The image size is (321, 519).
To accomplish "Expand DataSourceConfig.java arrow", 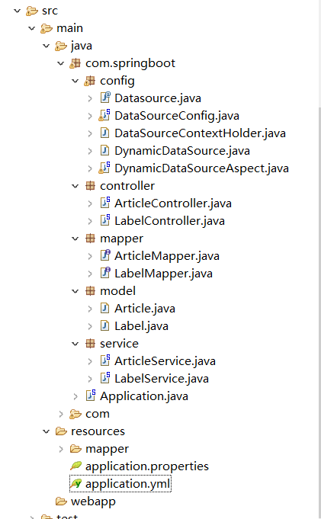I will pos(90,116).
